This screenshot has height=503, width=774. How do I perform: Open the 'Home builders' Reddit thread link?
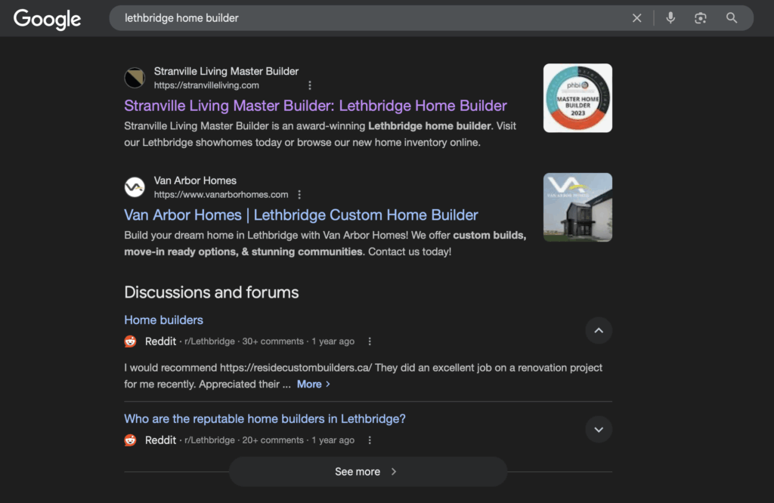point(163,320)
